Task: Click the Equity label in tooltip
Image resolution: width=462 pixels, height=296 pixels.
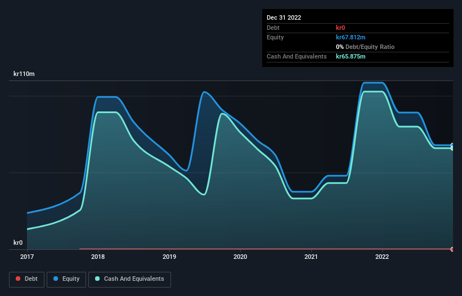Action: click(x=275, y=37)
